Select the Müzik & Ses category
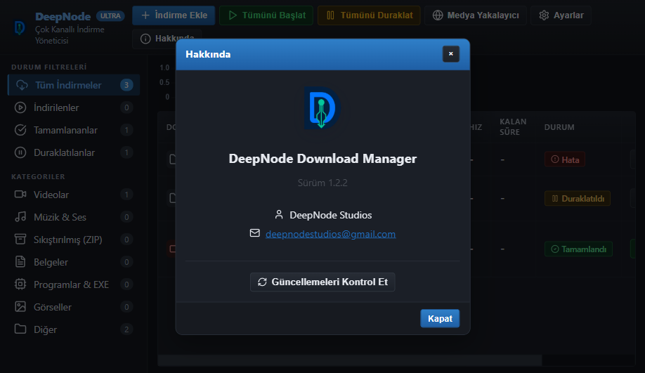 [74, 217]
